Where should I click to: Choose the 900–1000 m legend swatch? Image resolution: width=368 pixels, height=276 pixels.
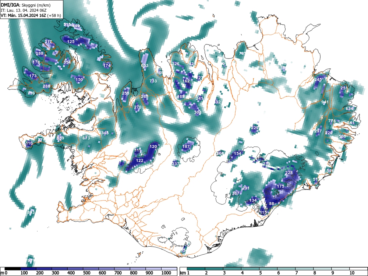click(153, 269)
